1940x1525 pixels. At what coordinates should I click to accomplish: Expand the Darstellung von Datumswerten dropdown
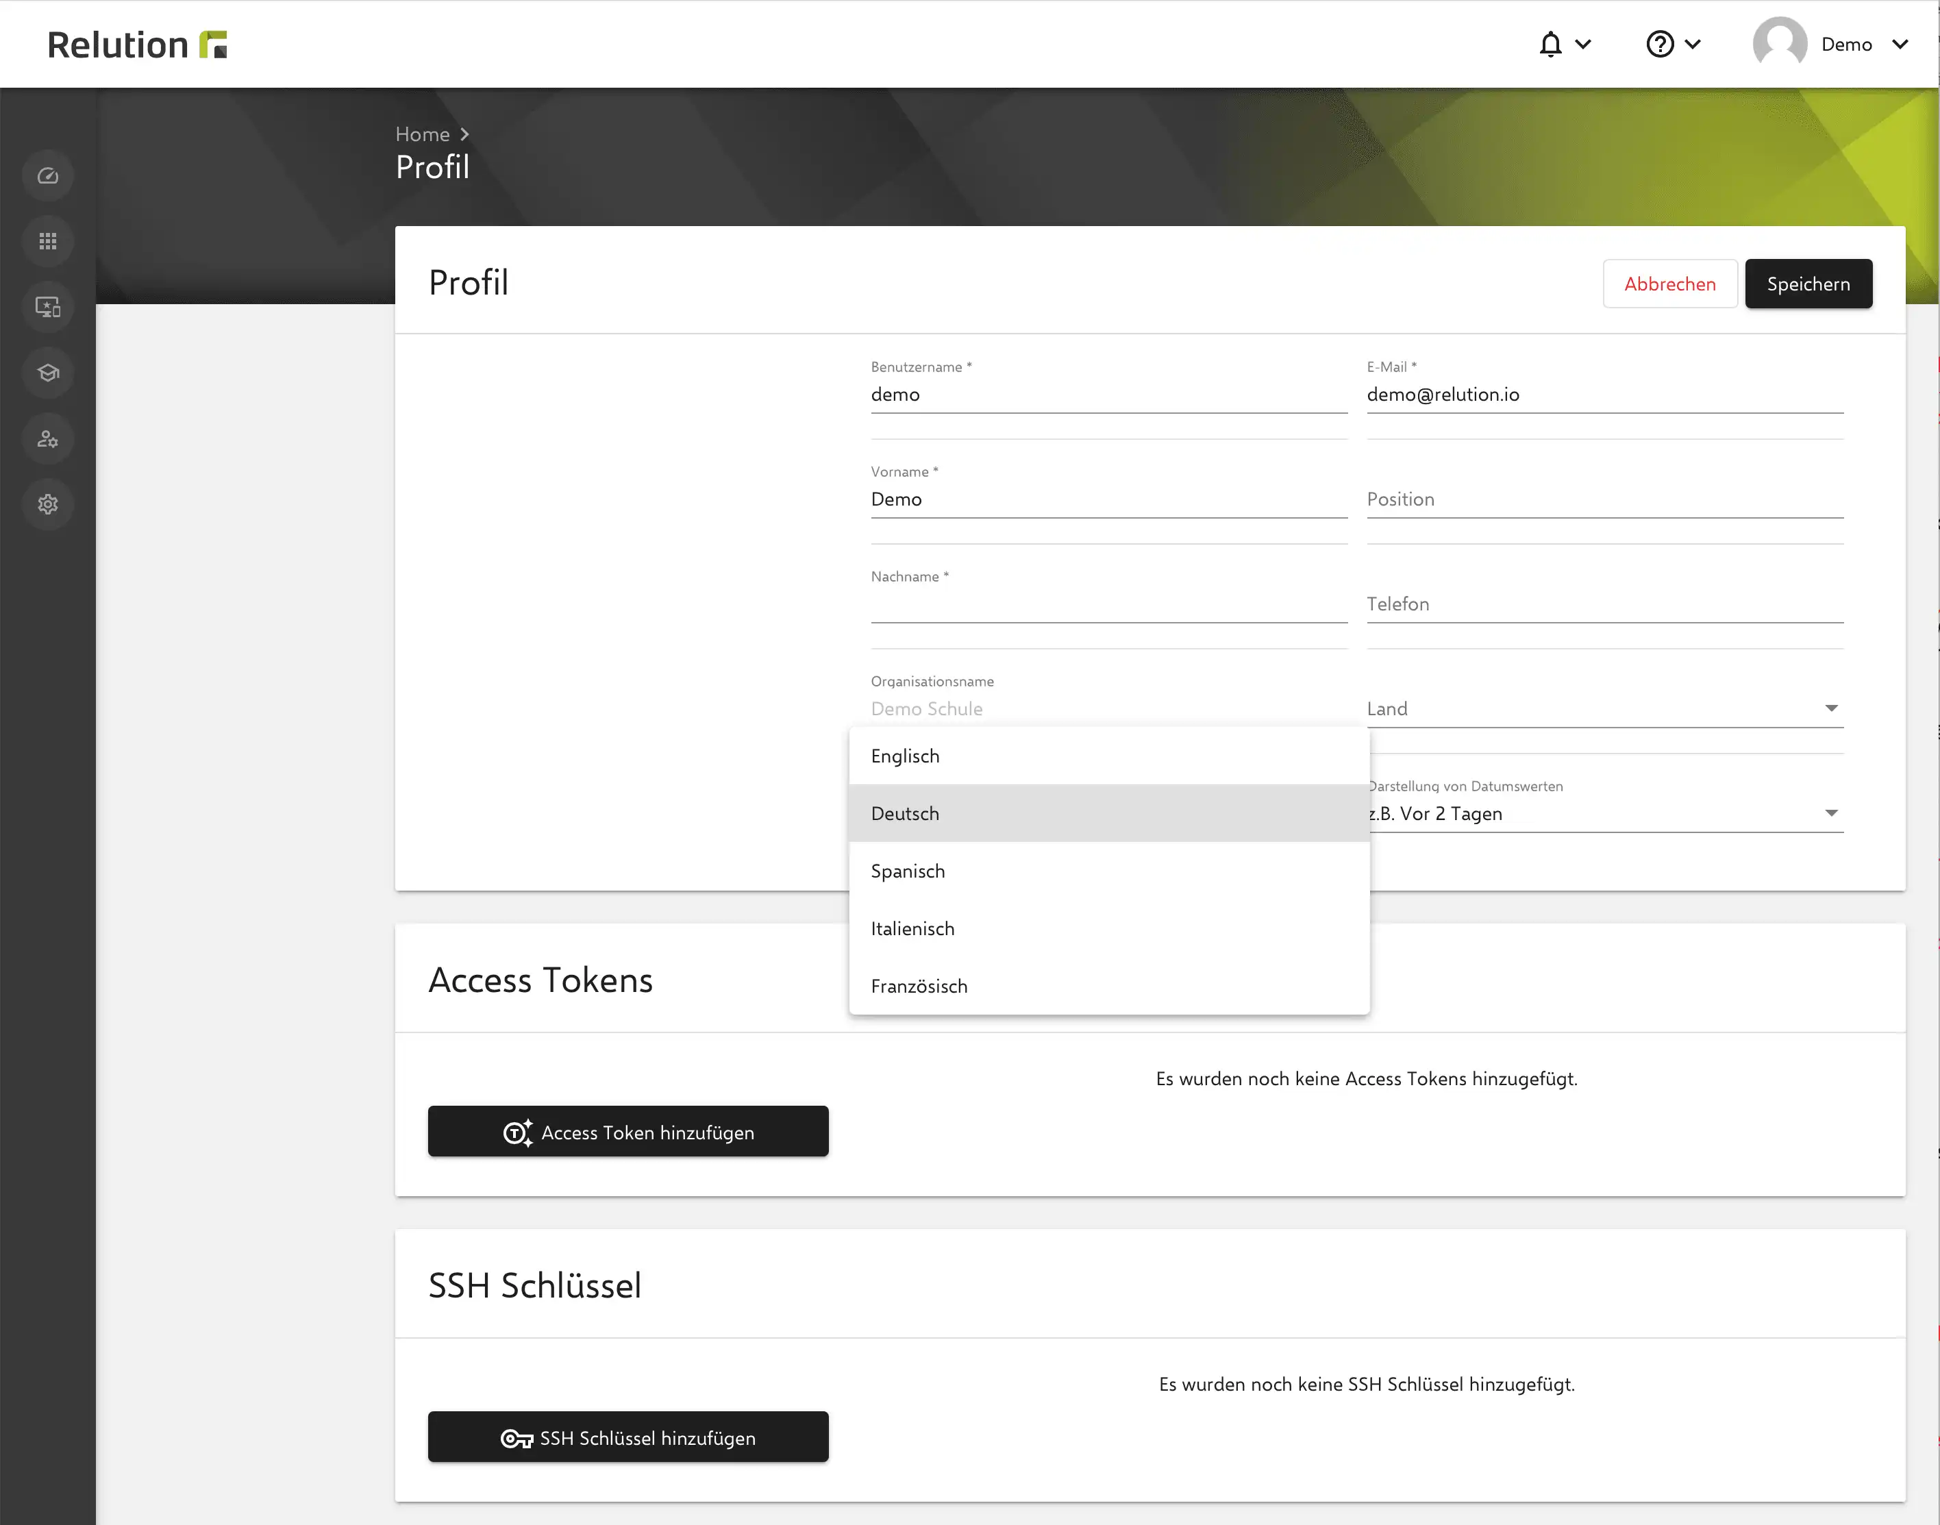coord(1604,813)
